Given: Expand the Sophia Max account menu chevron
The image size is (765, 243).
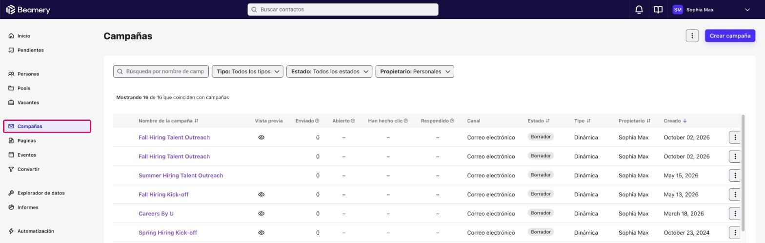Looking at the screenshot, I should 747,9.
